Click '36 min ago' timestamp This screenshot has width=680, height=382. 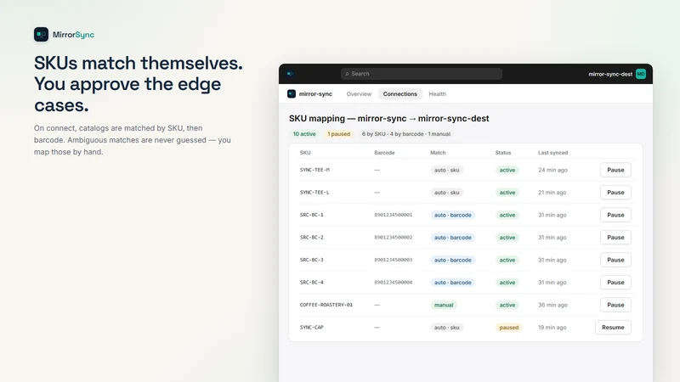(x=553, y=306)
